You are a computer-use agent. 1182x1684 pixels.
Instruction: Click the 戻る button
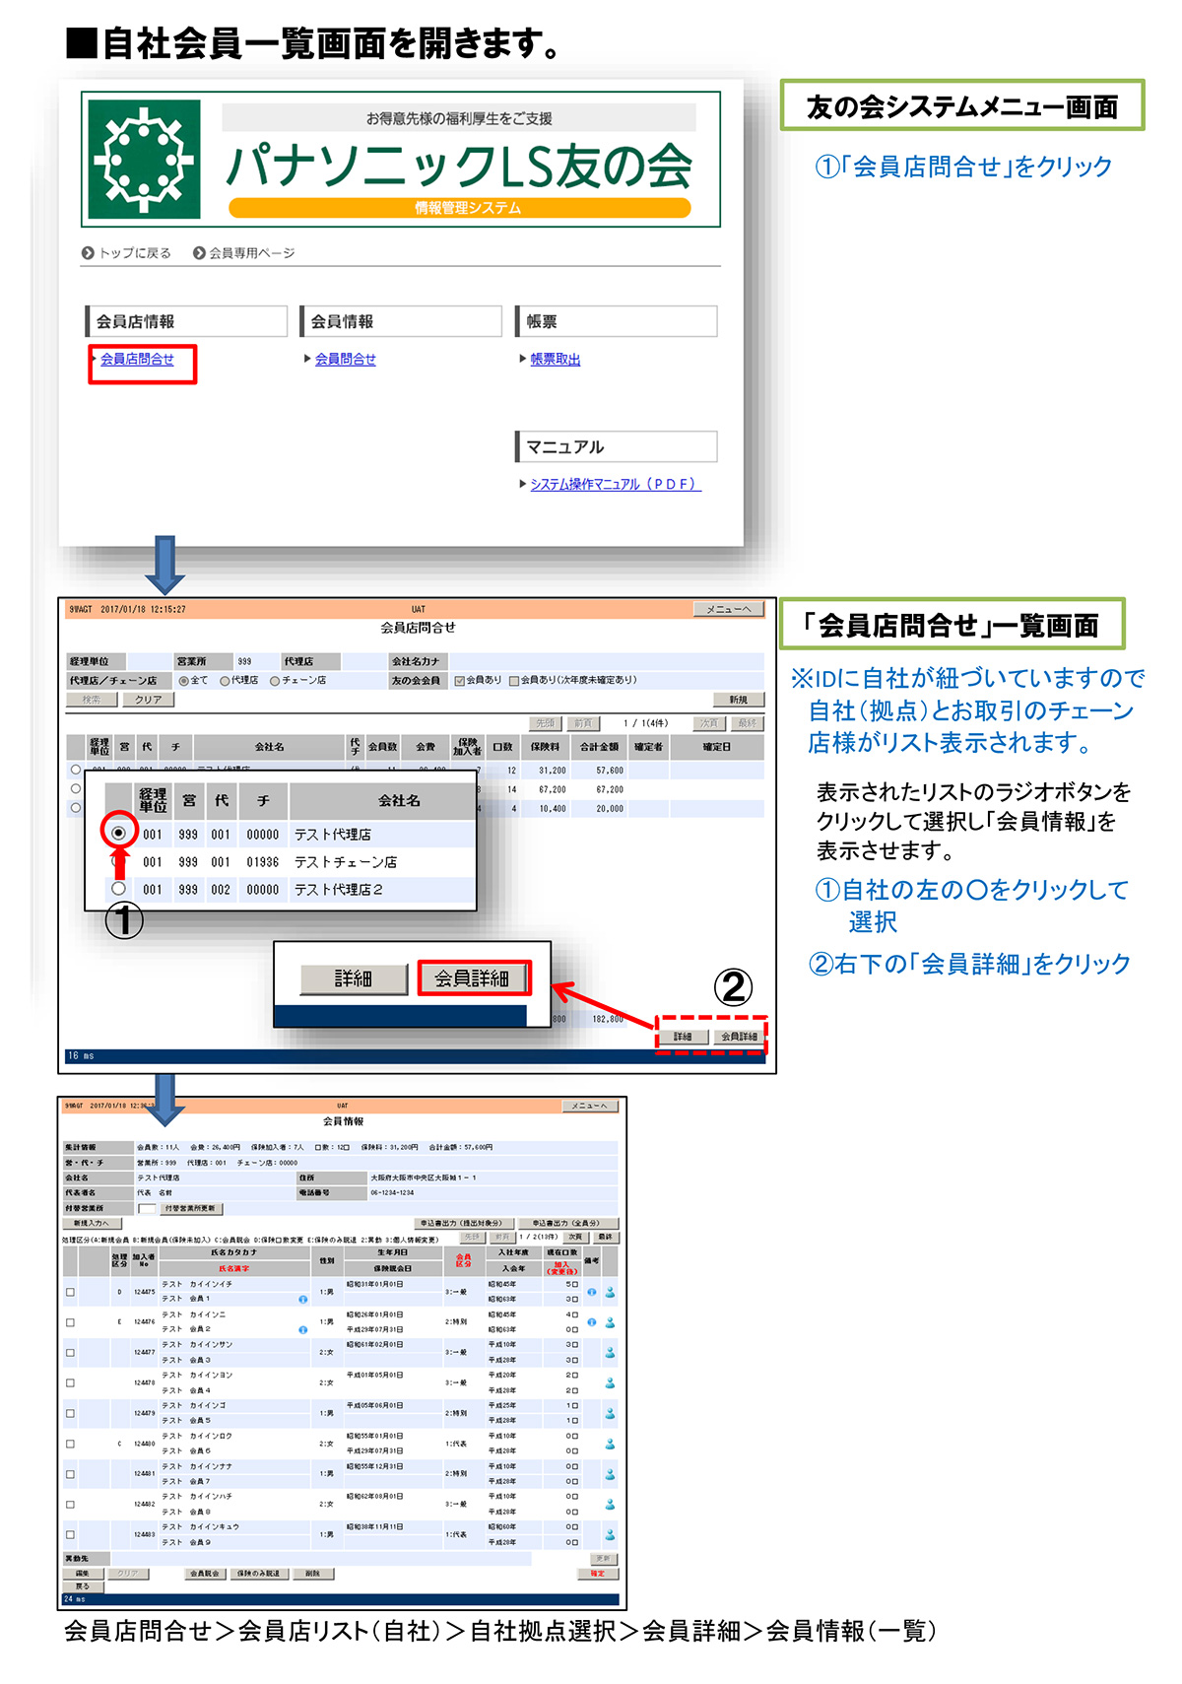[83, 1586]
